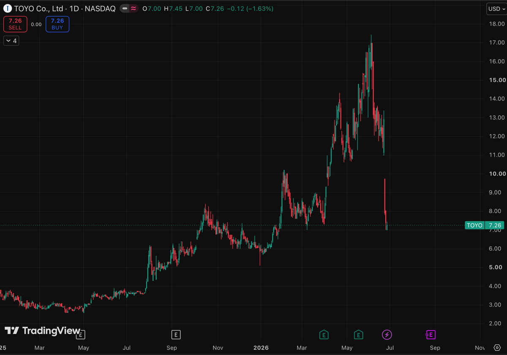
Task: Click the 1D interval in the title
Action: [x=74, y=8]
